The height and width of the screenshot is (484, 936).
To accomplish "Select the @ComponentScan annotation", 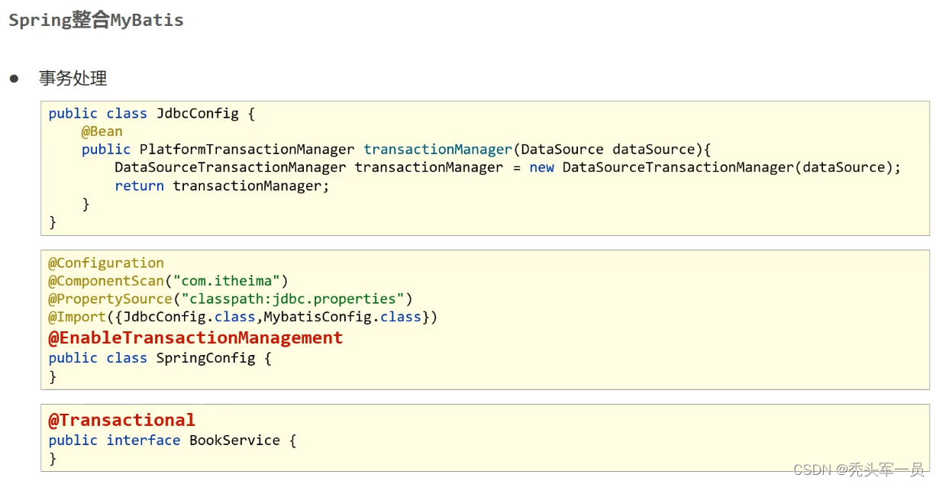I will (106, 281).
